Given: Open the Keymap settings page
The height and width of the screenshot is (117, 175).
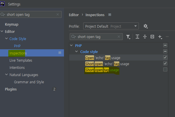Looking at the screenshot, I should [11, 24].
